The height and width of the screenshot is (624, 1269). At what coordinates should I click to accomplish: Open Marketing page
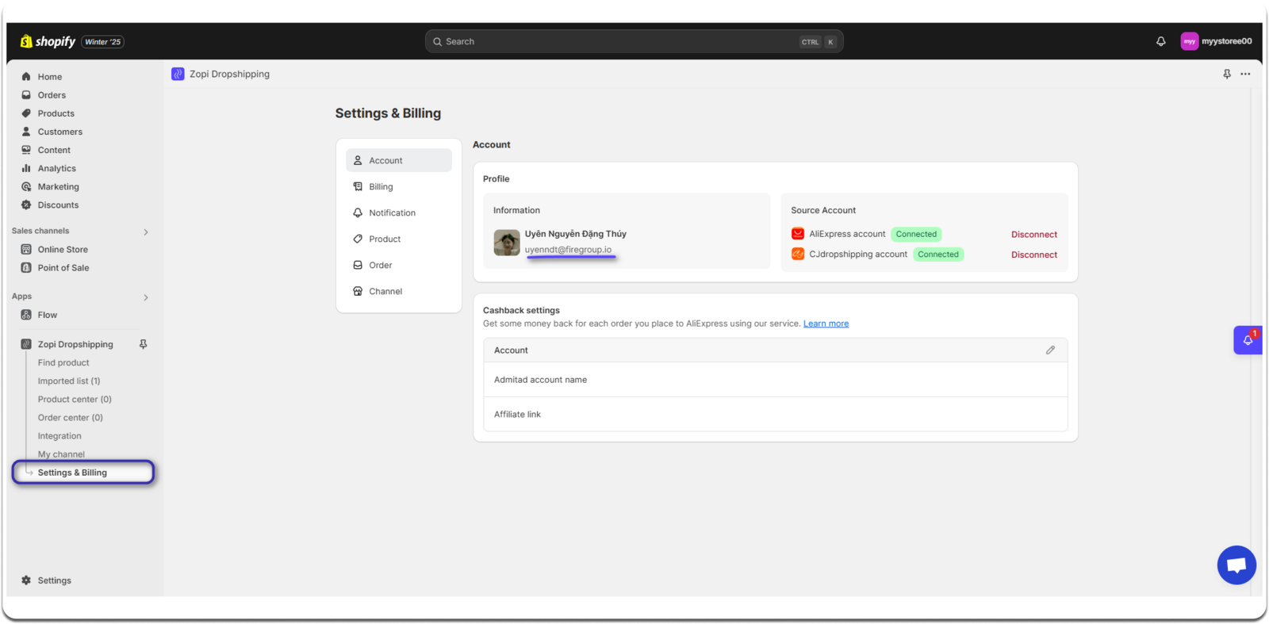pyautogui.click(x=58, y=186)
